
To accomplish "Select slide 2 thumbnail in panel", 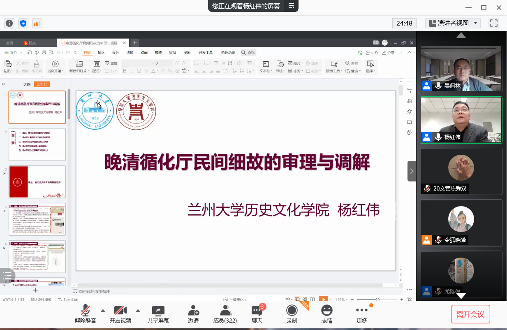I will 37,144.
